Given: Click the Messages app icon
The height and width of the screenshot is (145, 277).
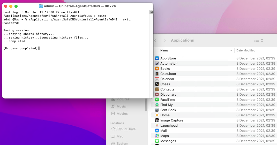Looking at the screenshot, I should pos(157,141).
